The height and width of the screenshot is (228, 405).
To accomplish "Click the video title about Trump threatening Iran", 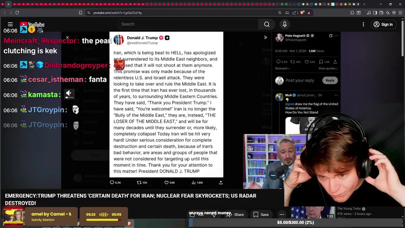I will [130, 199].
